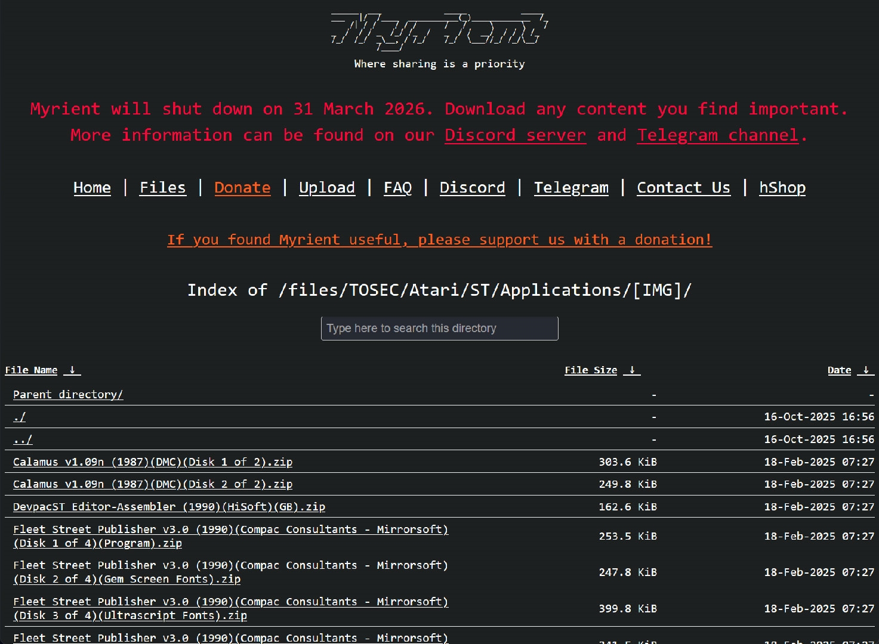Screen dimensions: 879x644
Task: Navigate to Parent directory
Action: click(68, 395)
